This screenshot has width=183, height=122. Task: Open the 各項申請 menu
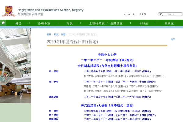pos(44,23)
